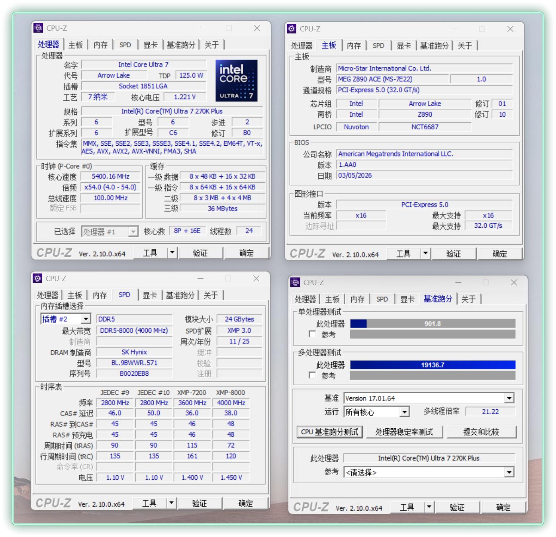
Task: Open the 关于 tab in benchmark window
Action: click(x=468, y=299)
